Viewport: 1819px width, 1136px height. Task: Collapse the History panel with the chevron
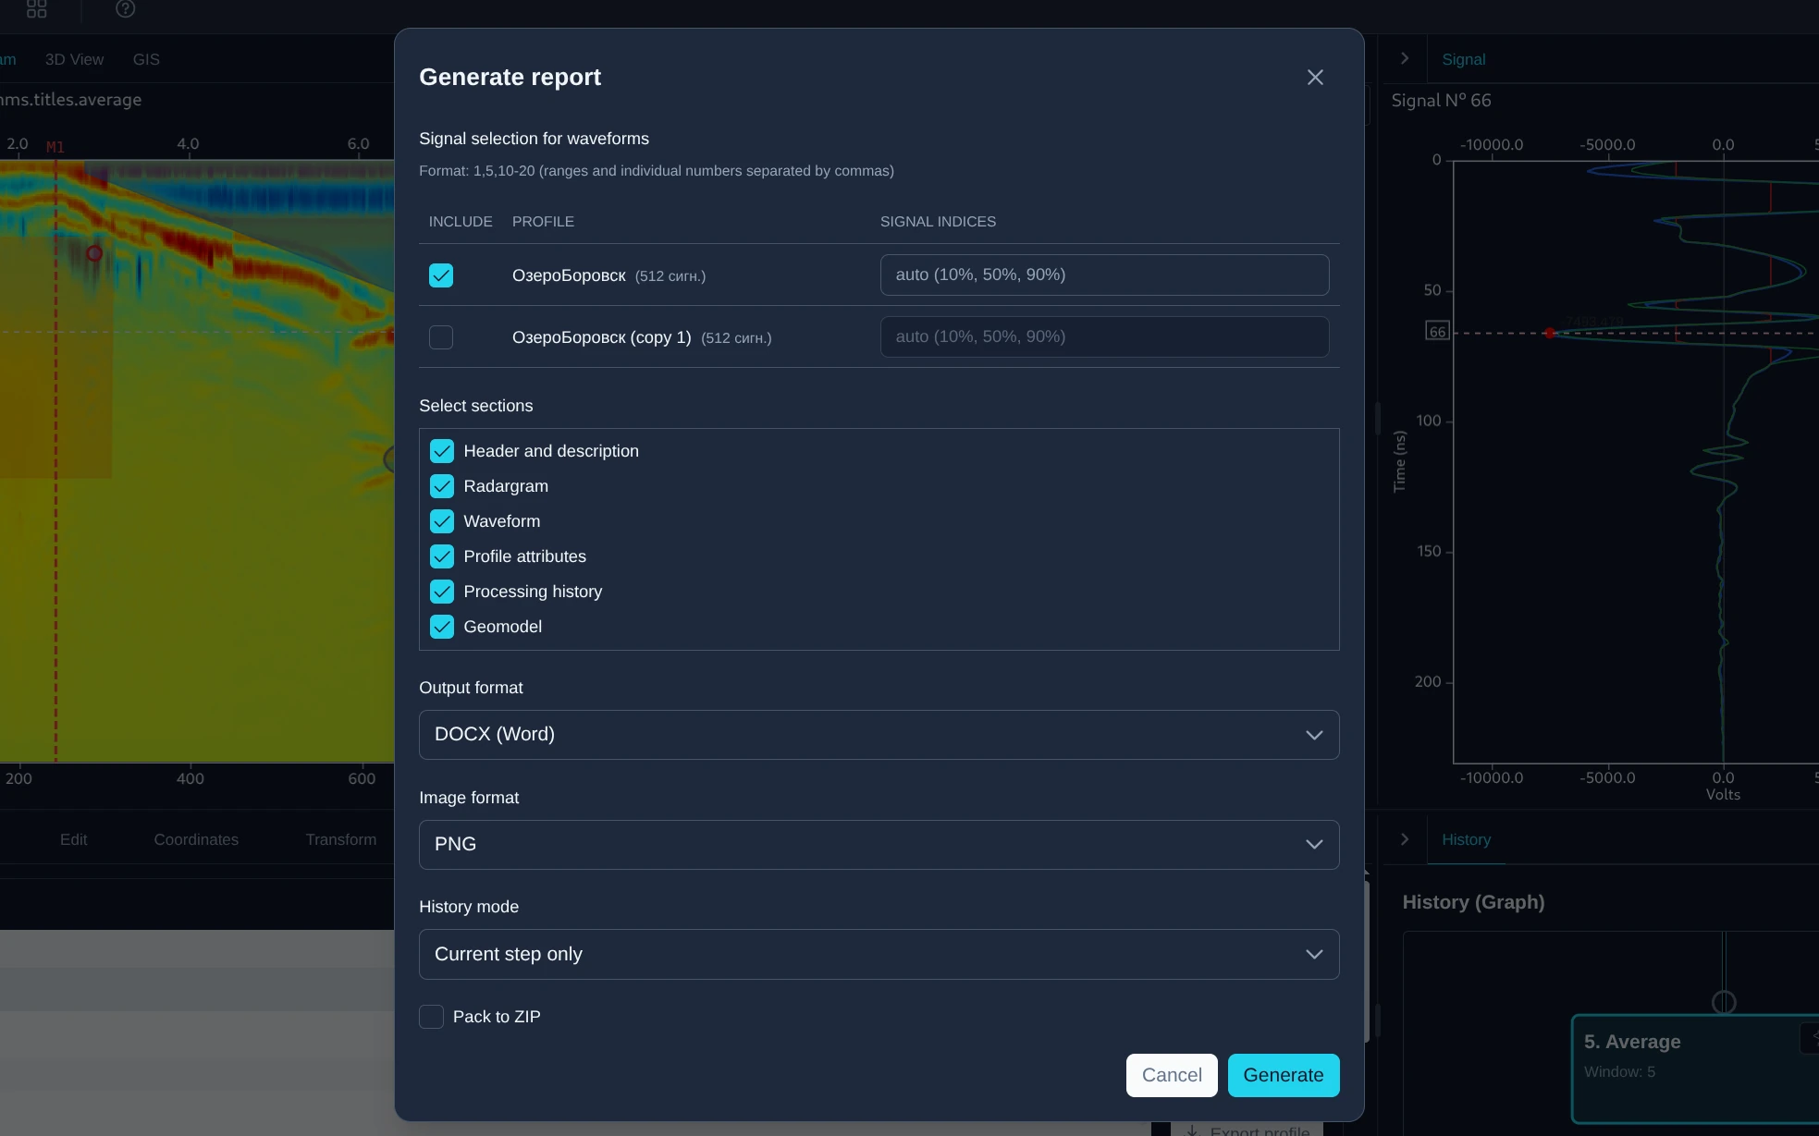tap(1403, 839)
